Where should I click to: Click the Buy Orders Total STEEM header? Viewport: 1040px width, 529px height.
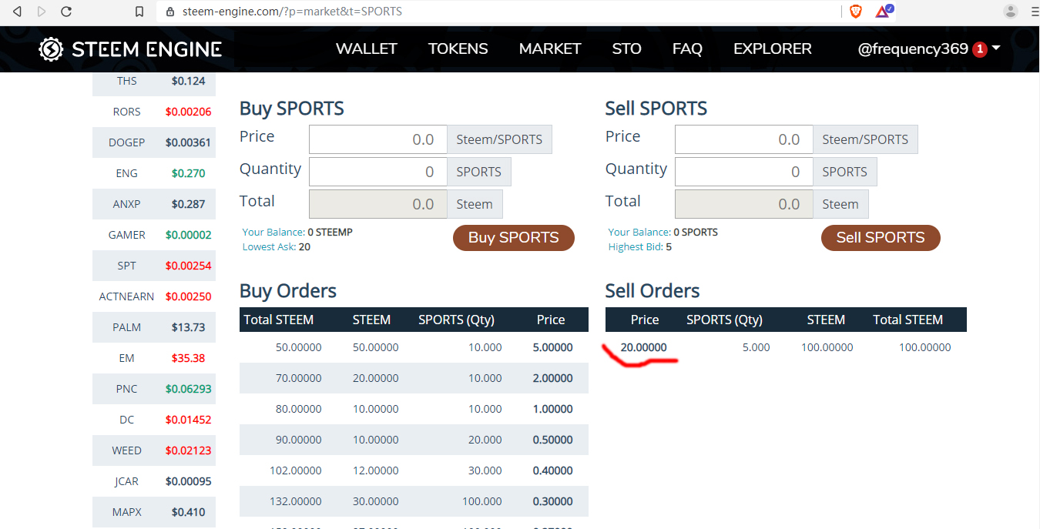pyautogui.click(x=279, y=320)
